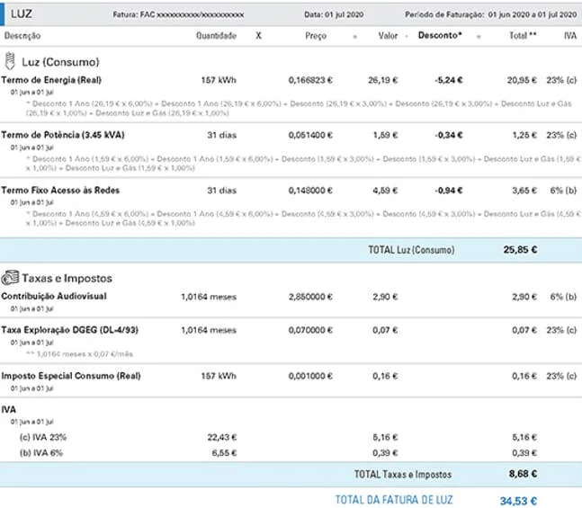Click the TOTAL Taxas e Impostos amount 8,68 €
582x508 pixels.
(523, 474)
